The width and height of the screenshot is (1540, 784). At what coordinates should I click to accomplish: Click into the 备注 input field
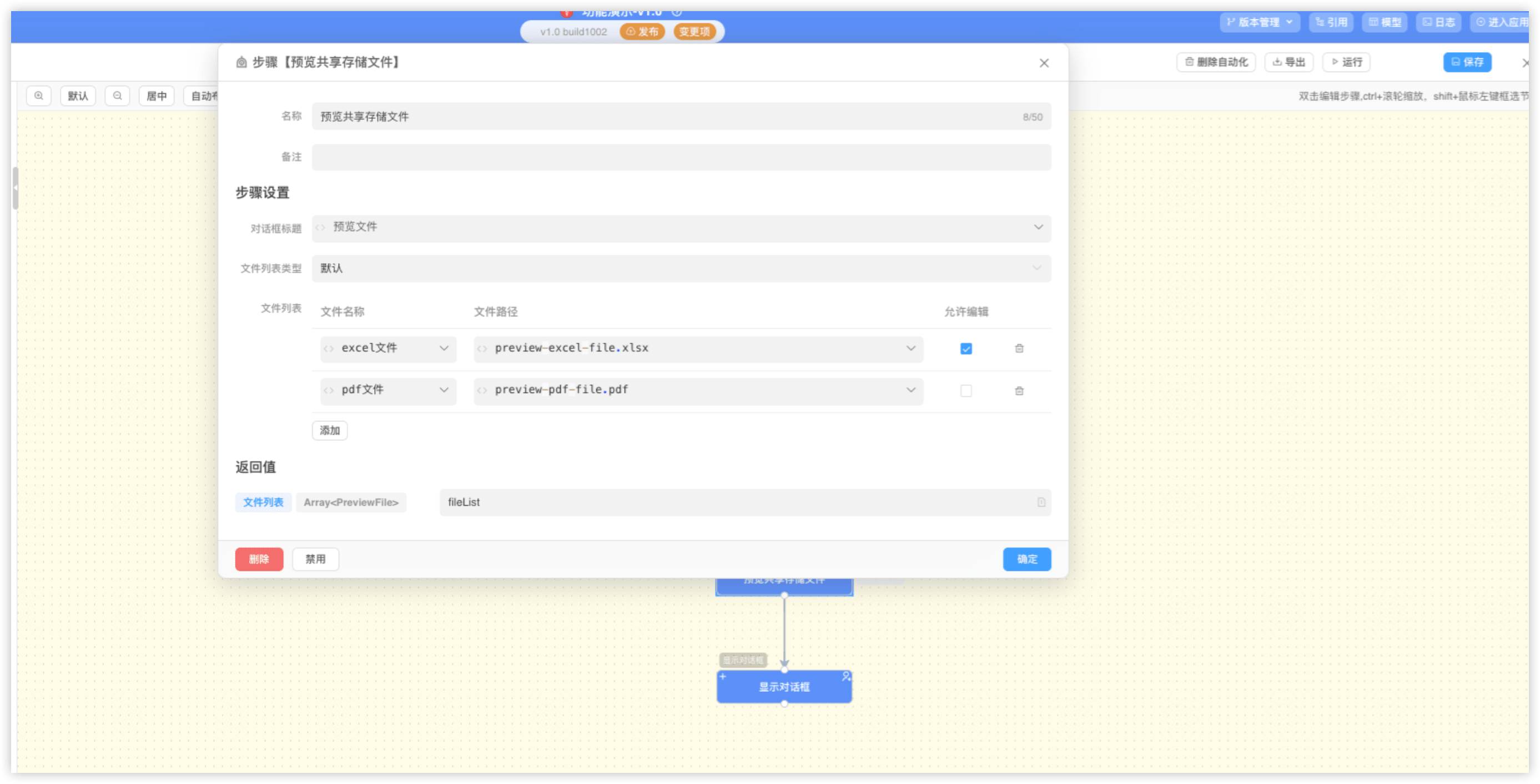pos(681,157)
